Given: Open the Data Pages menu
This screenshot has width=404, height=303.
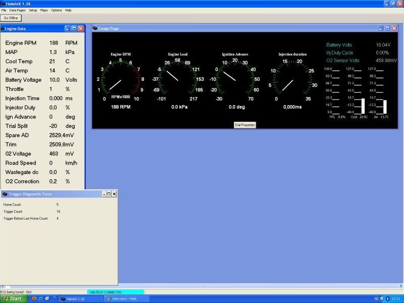Looking at the screenshot, I should pyautogui.click(x=17, y=10).
